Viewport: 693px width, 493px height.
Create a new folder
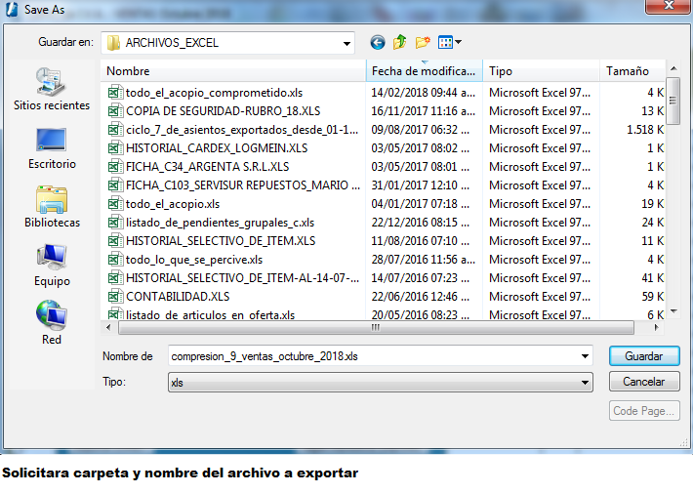tap(423, 42)
